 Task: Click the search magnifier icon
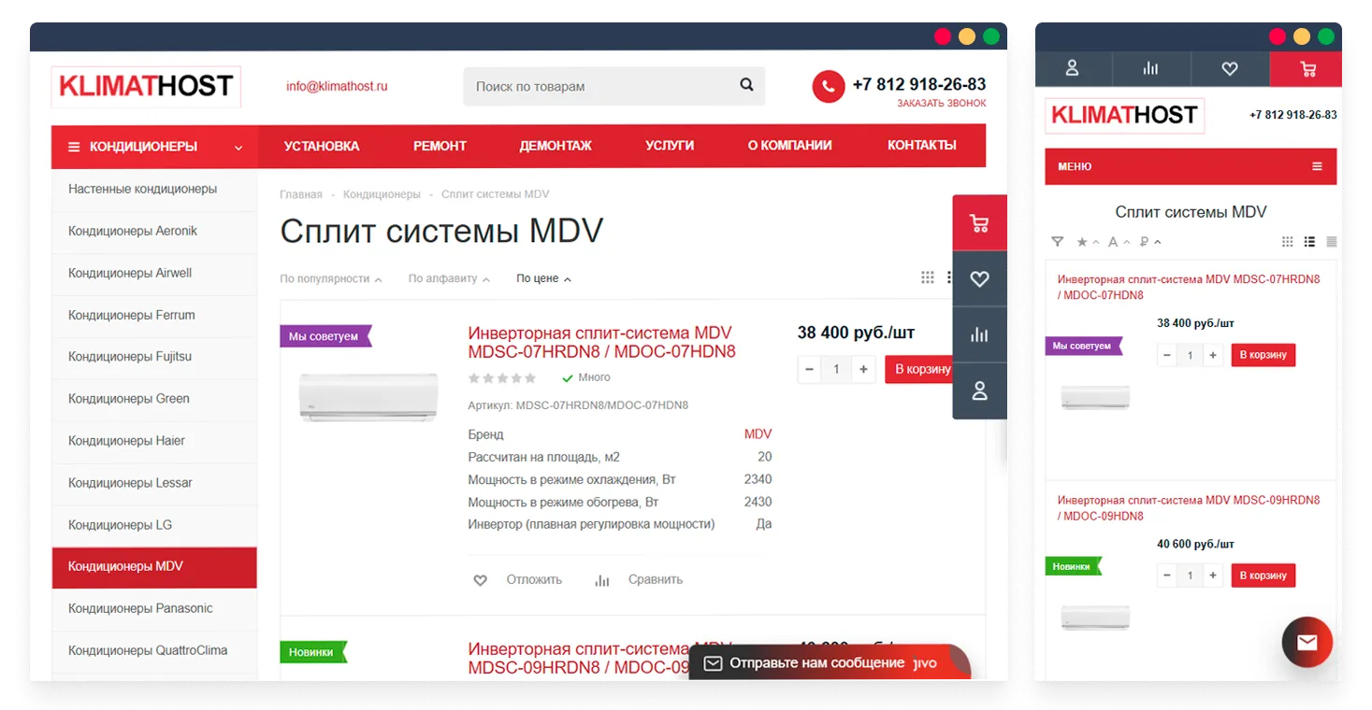pos(746,85)
